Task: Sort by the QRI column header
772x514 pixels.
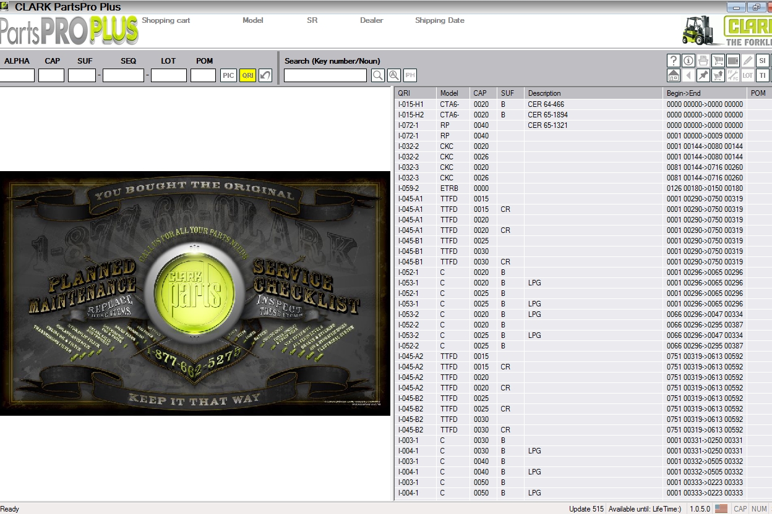Action: (415, 93)
